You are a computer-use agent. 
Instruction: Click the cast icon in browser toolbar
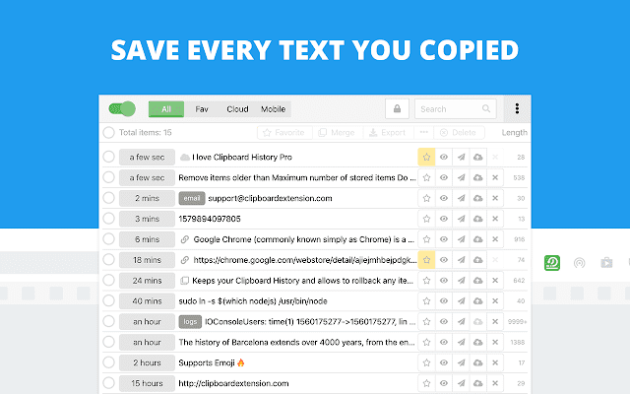[x=579, y=263]
